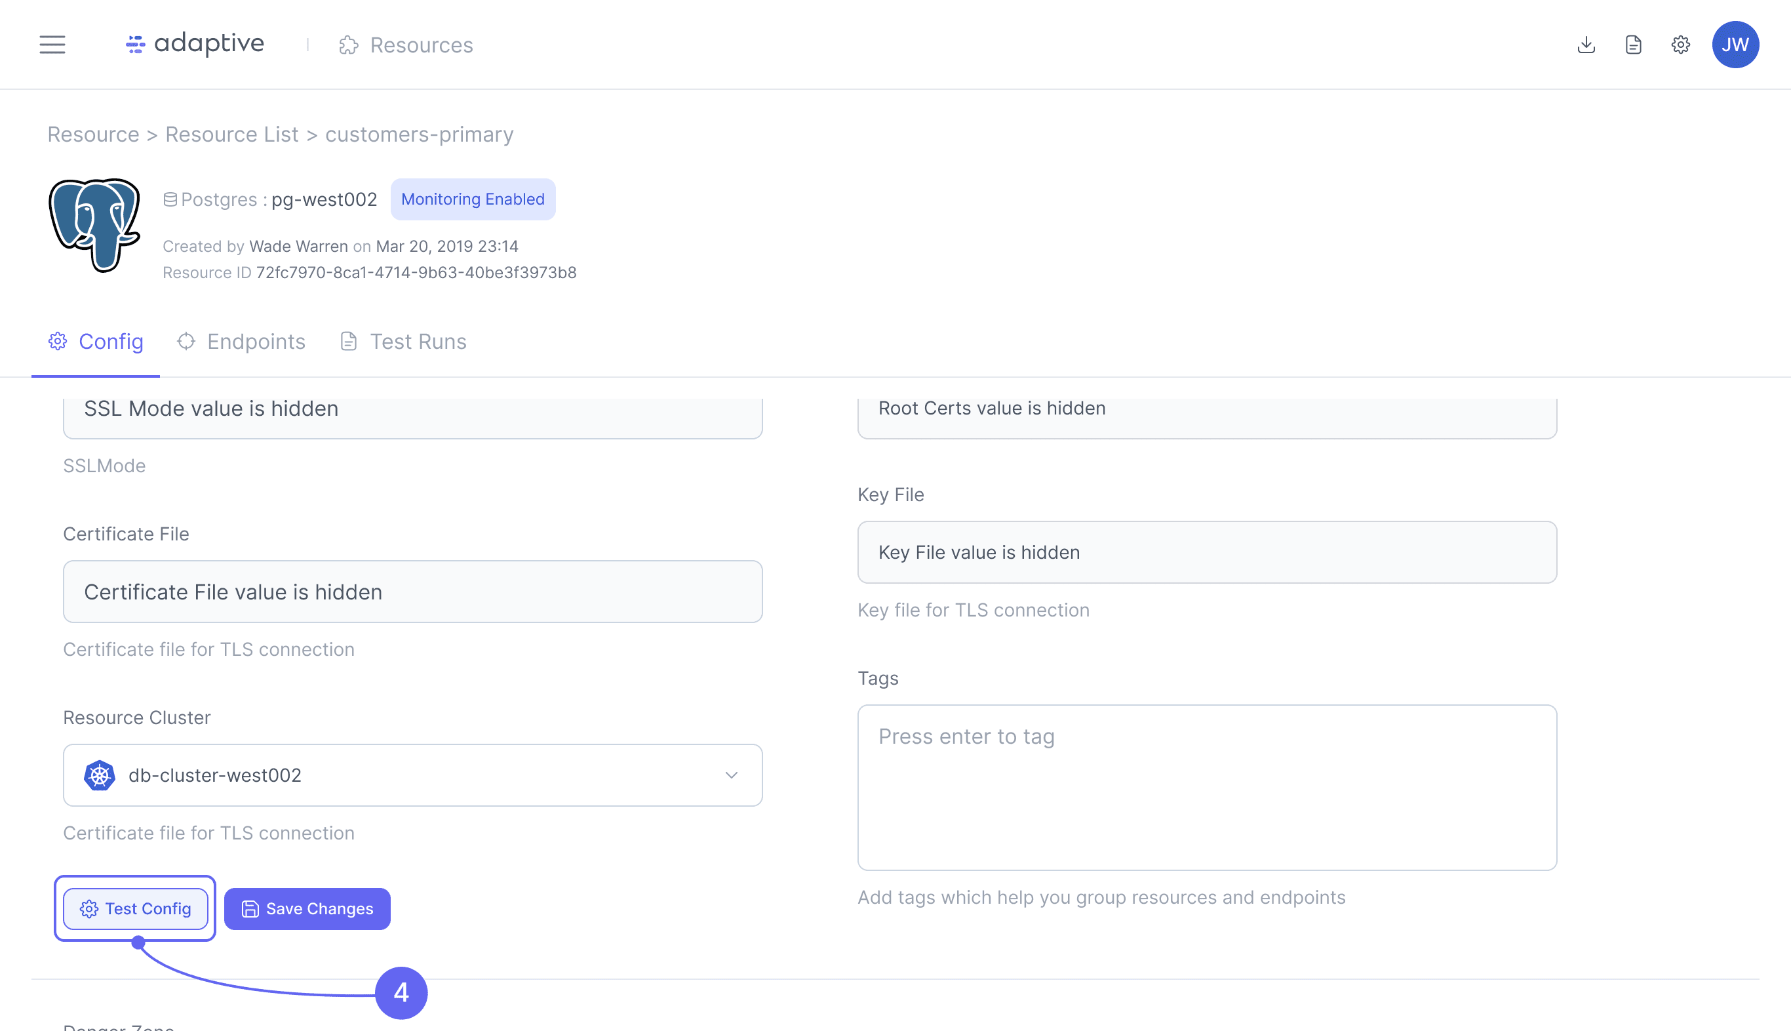Click the download icon in top bar

tap(1586, 45)
